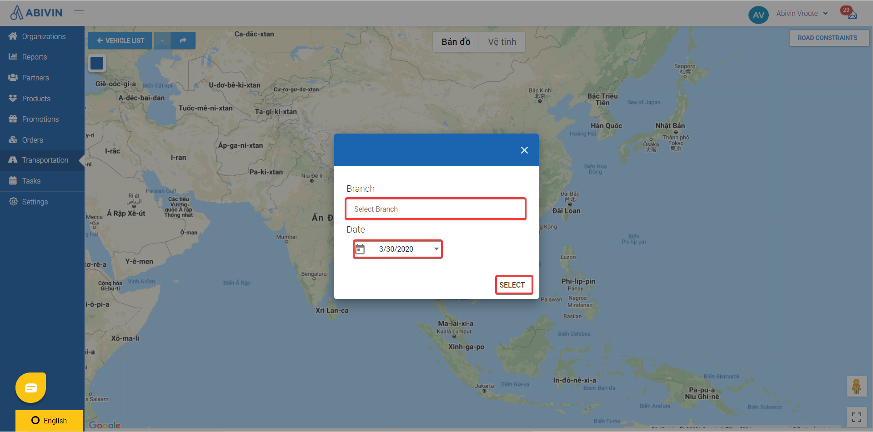This screenshot has width=873, height=432.
Task: Click the minus button beside Vehicle List
Action: point(162,40)
